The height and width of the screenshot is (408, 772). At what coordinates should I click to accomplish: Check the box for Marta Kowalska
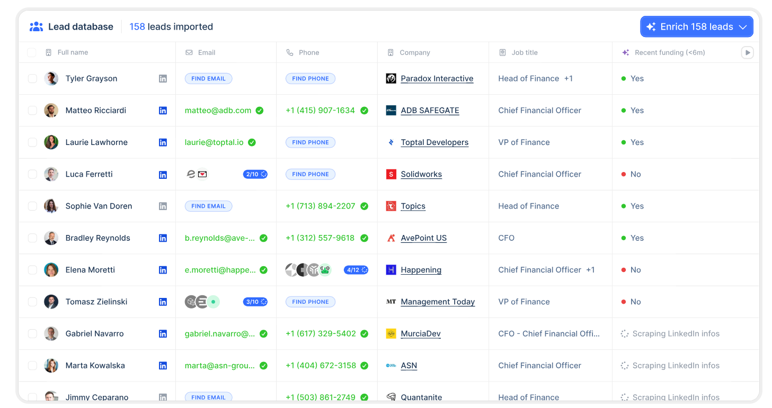click(32, 366)
